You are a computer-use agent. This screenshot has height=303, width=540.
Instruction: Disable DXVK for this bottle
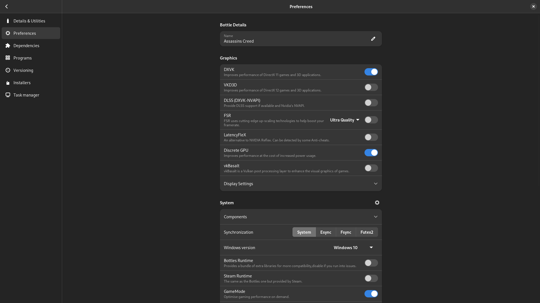point(371,72)
